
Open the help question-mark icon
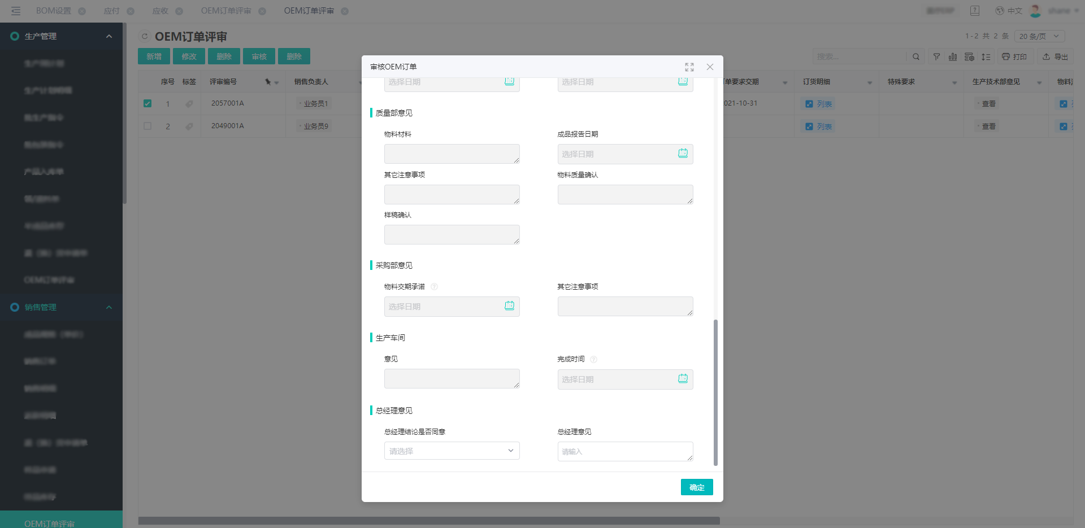[x=975, y=11]
